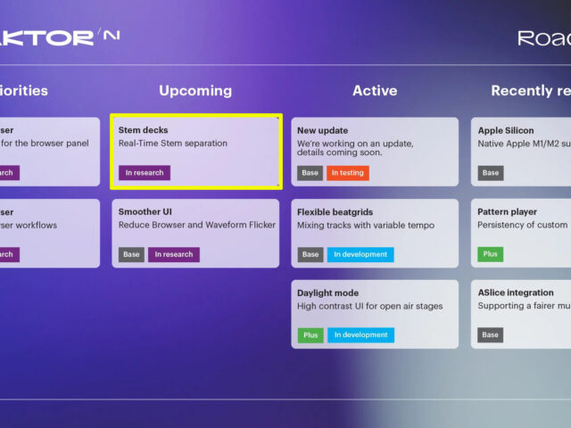The height and width of the screenshot is (428, 571).
Task: Select the Upcoming column heading
Action: point(195,91)
